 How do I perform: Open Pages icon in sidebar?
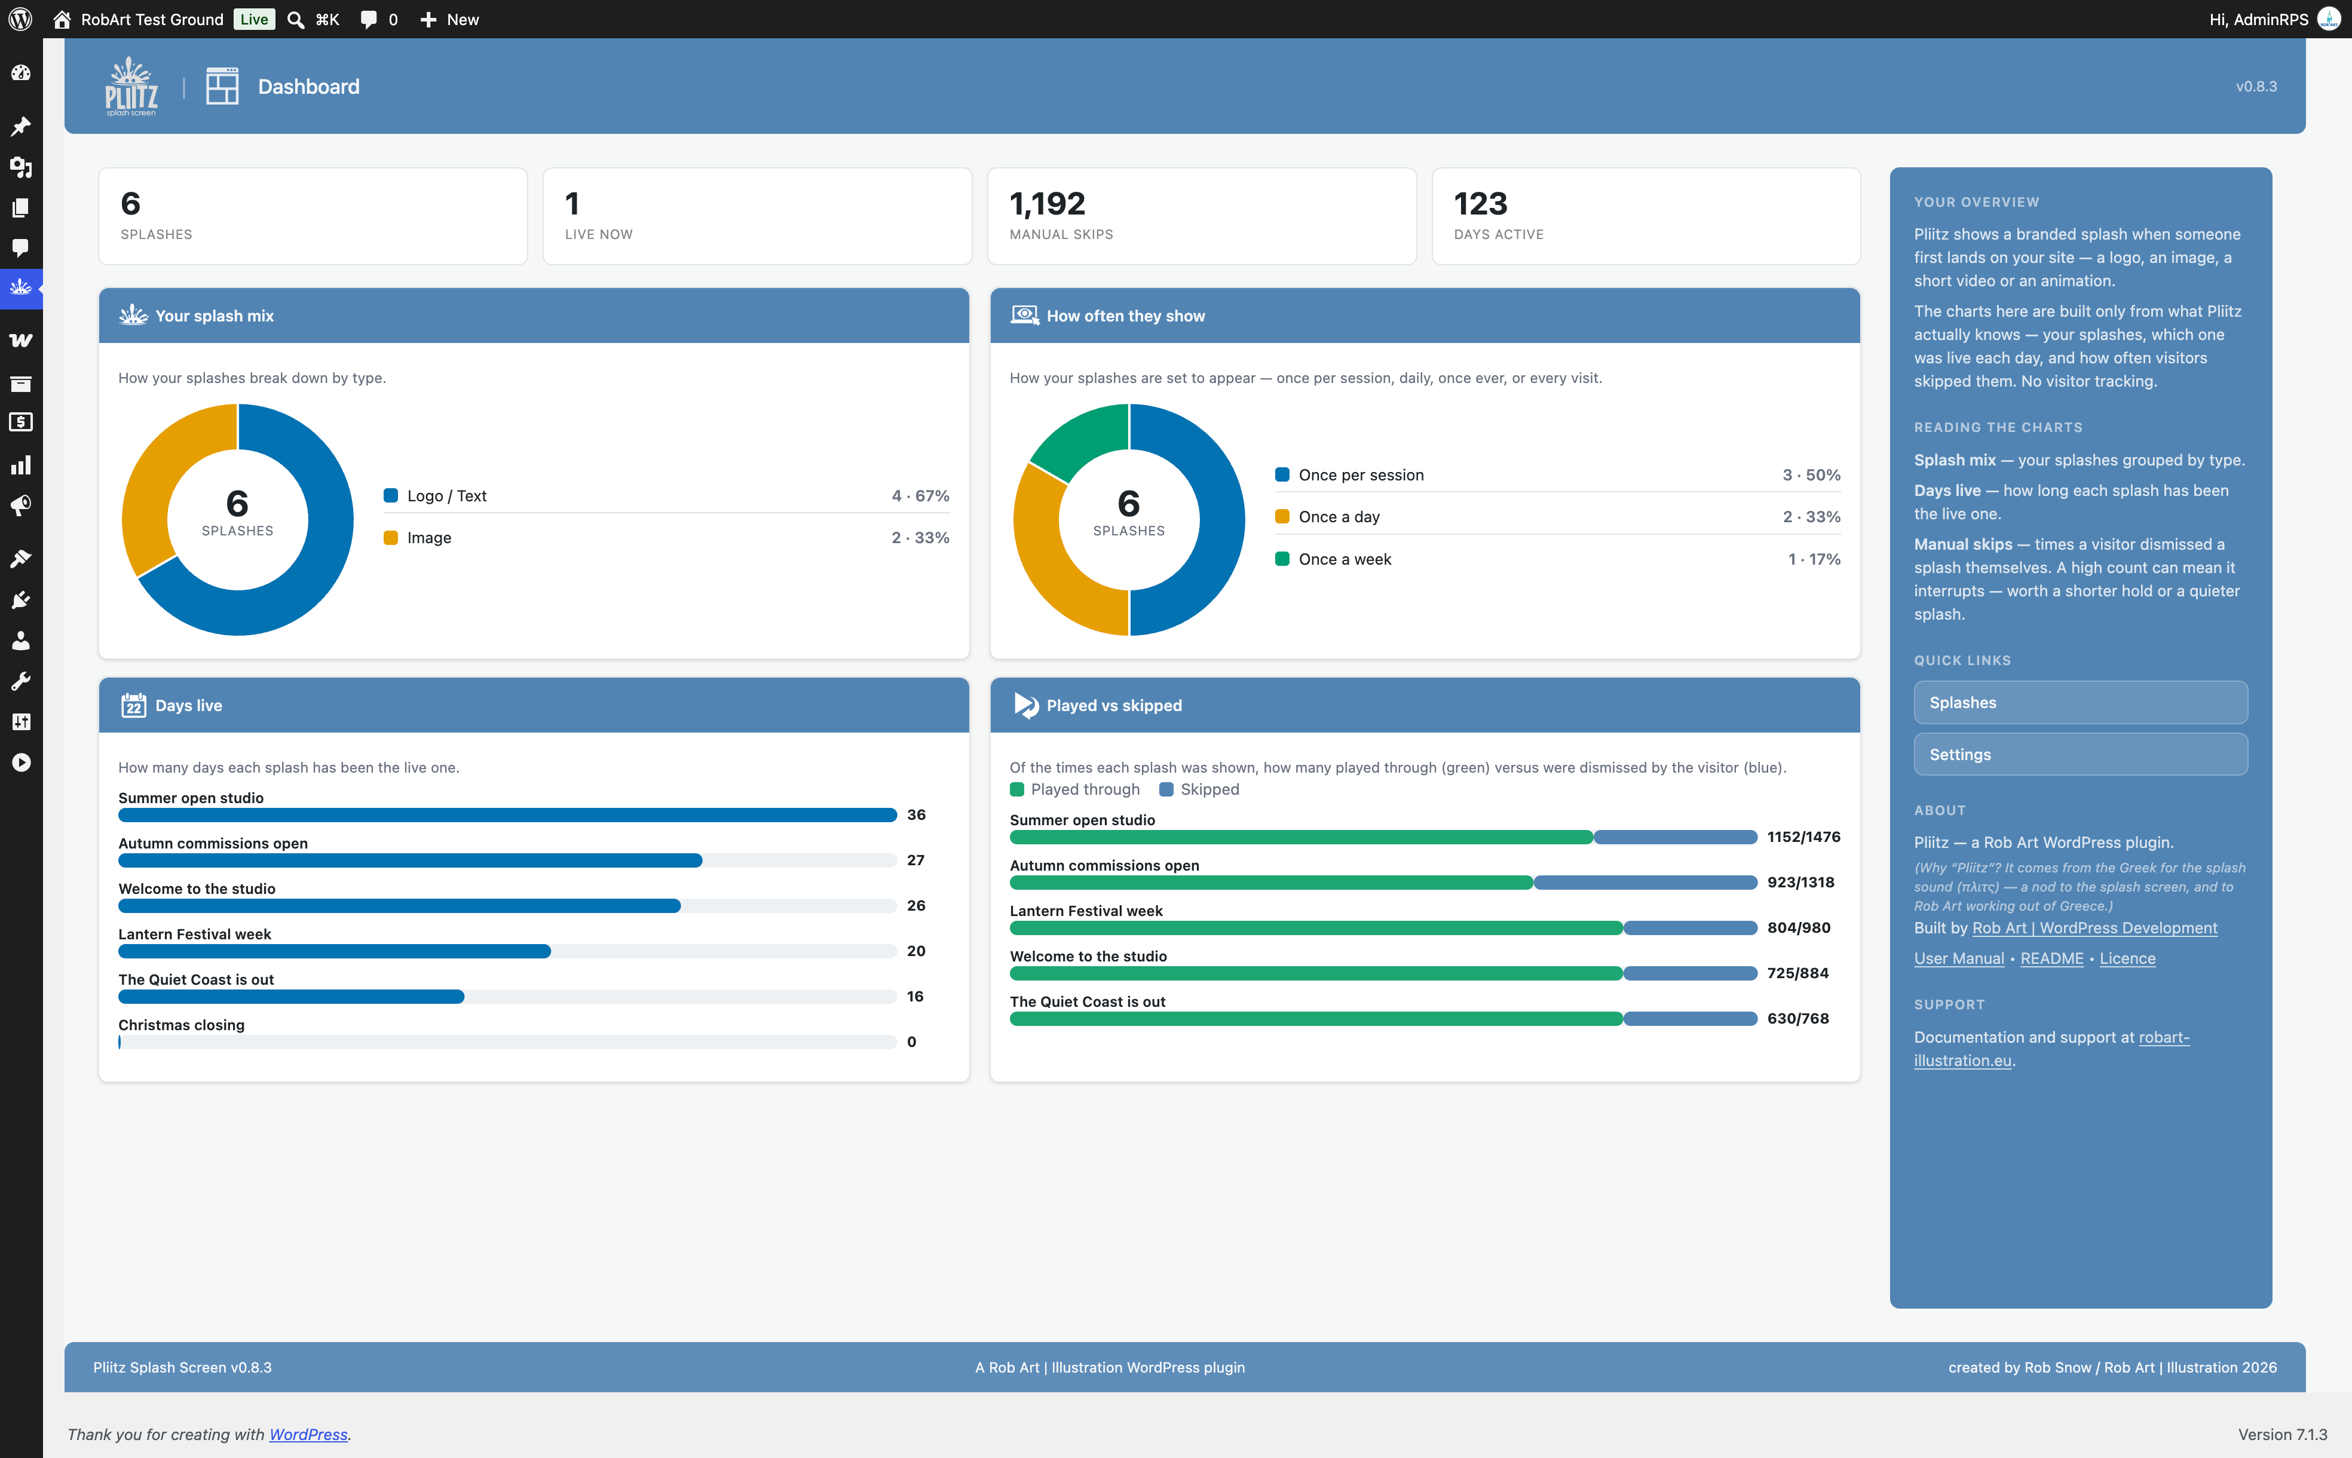click(20, 207)
